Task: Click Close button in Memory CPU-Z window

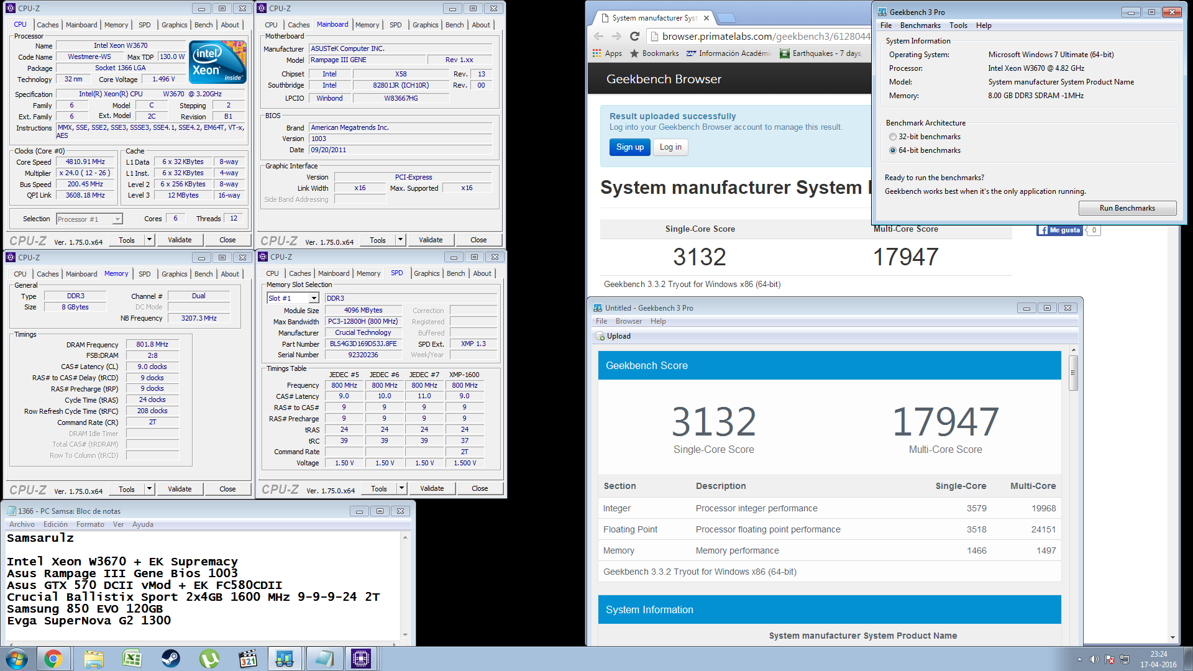Action: (227, 489)
